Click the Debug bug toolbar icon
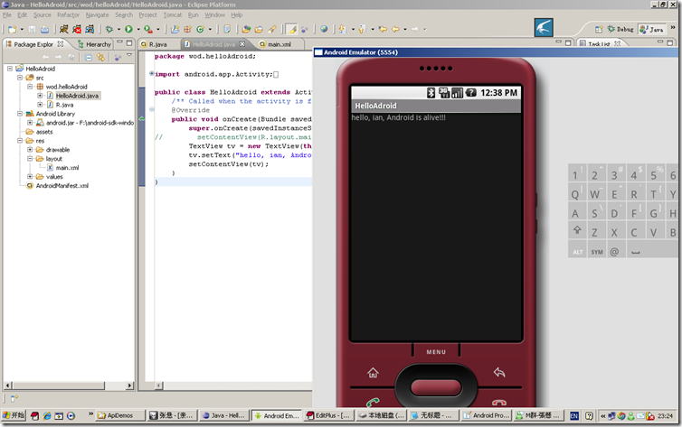This screenshot has height=427, width=682. point(109,29)
